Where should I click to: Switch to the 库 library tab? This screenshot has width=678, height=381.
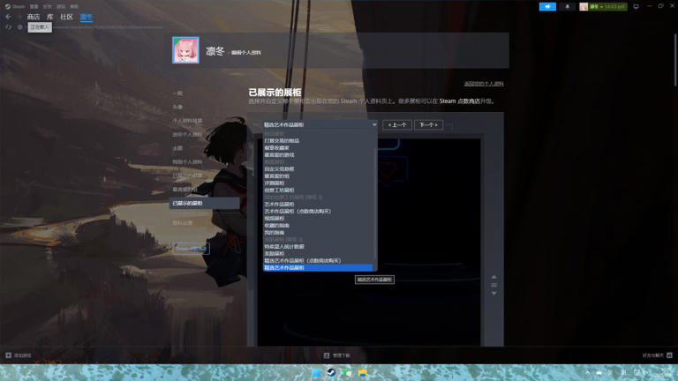click(49, 17)
